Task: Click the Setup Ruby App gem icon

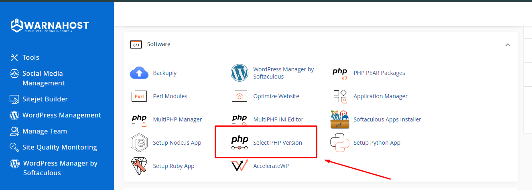Action: click(139, 166)
